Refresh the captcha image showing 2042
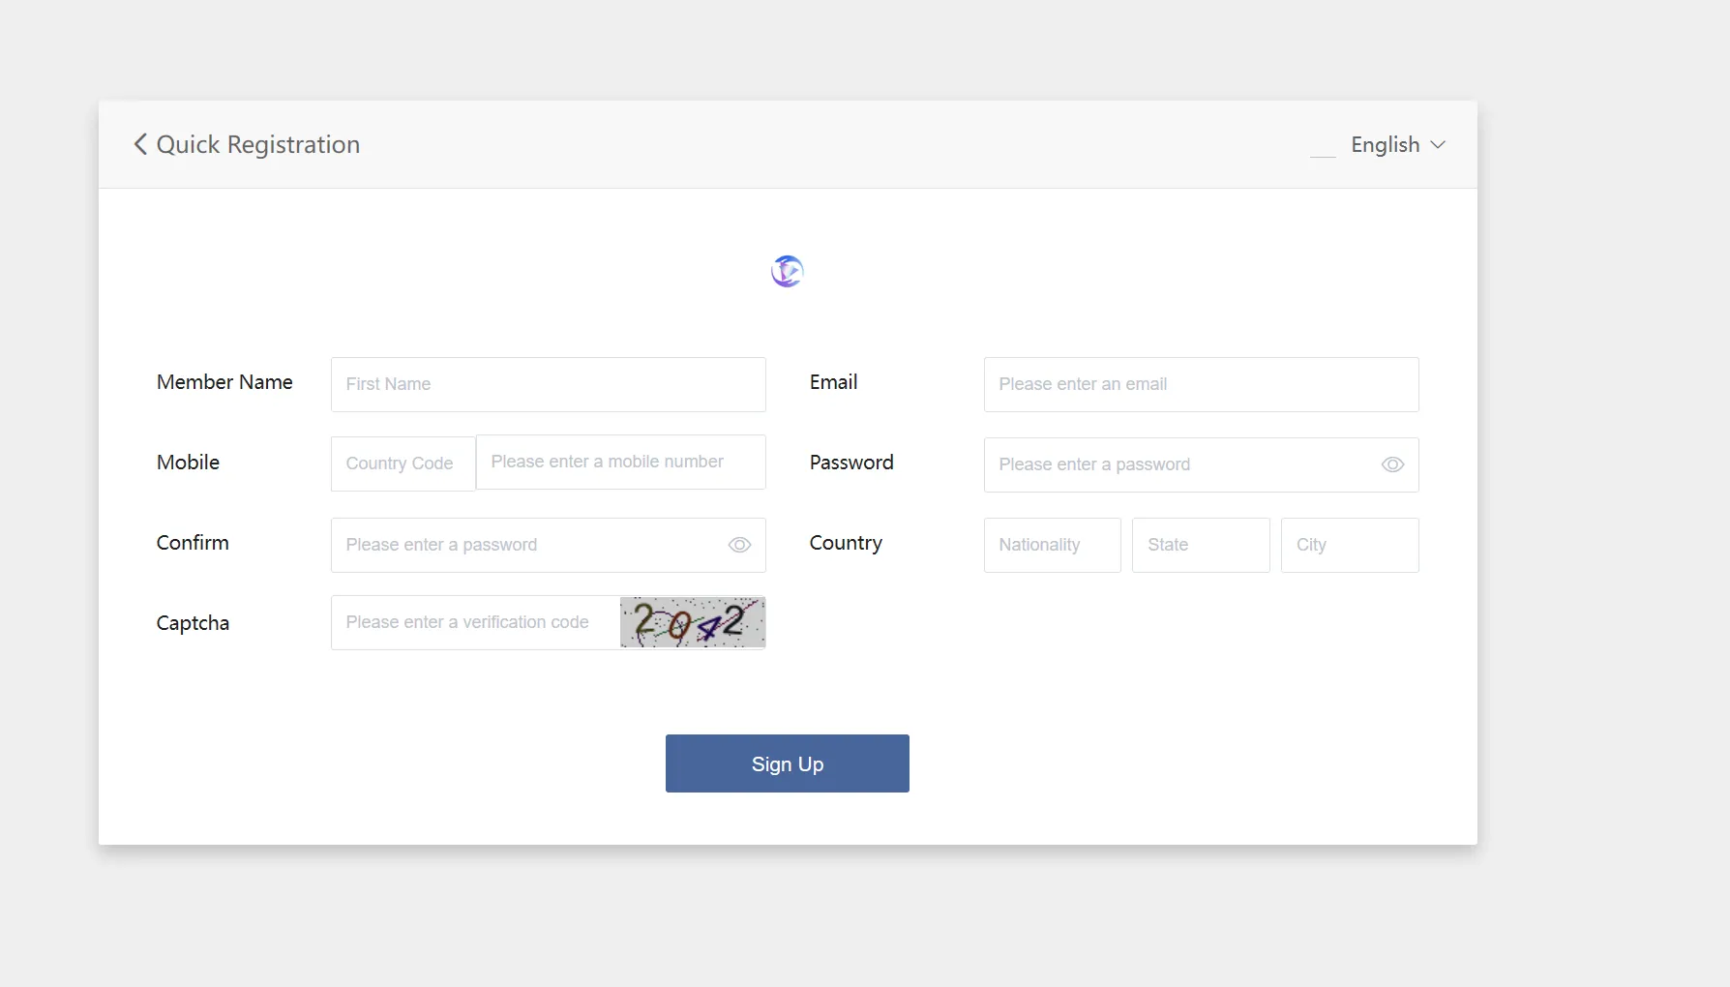 (x=693, y=622)
